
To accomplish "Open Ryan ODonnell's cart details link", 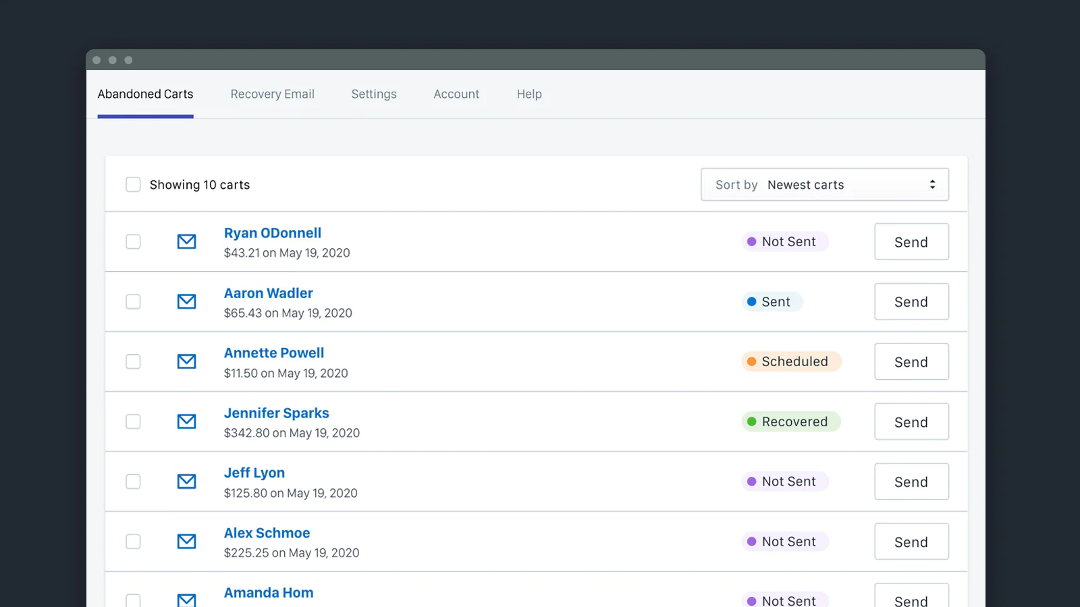I will [x=273, y=233].
